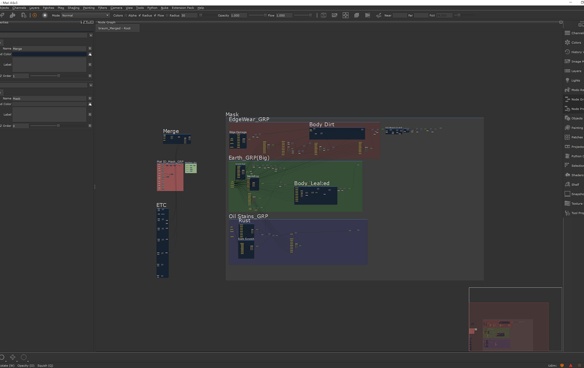Reset the Merge Z Order with the R button
This screenshot has height=368, width=584.
(x=90, y=76)
